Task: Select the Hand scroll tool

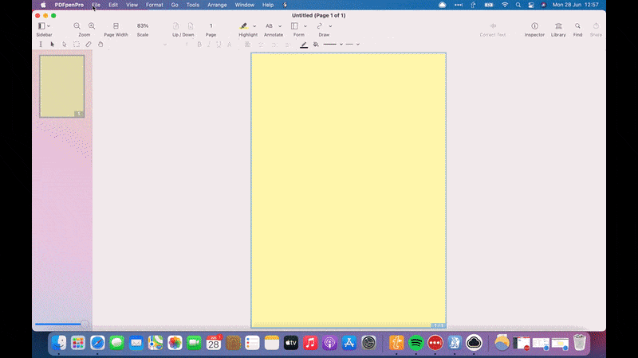Action: point(100,45)
